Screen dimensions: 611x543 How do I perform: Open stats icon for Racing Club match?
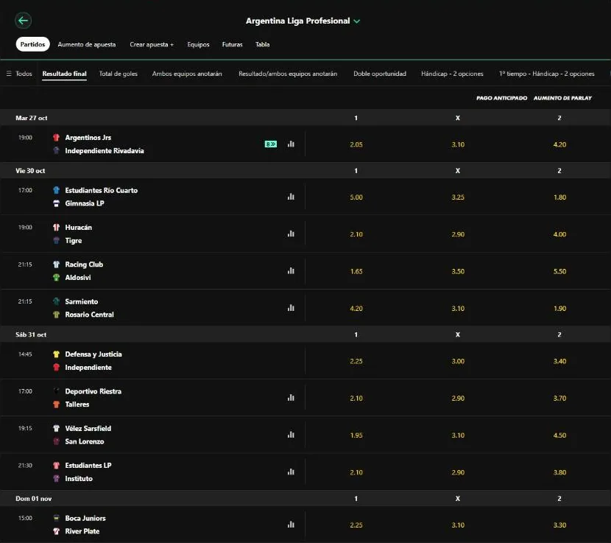pos(291,270)
